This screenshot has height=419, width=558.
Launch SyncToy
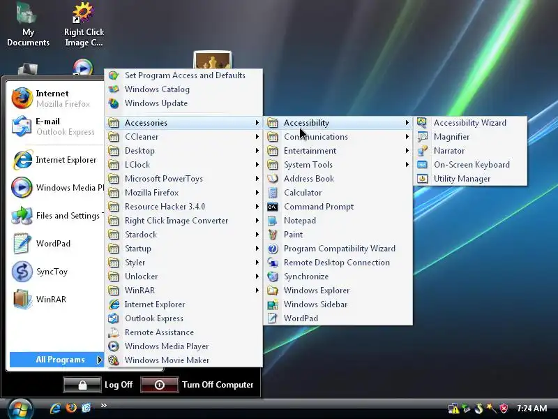[x=56, y=272]
